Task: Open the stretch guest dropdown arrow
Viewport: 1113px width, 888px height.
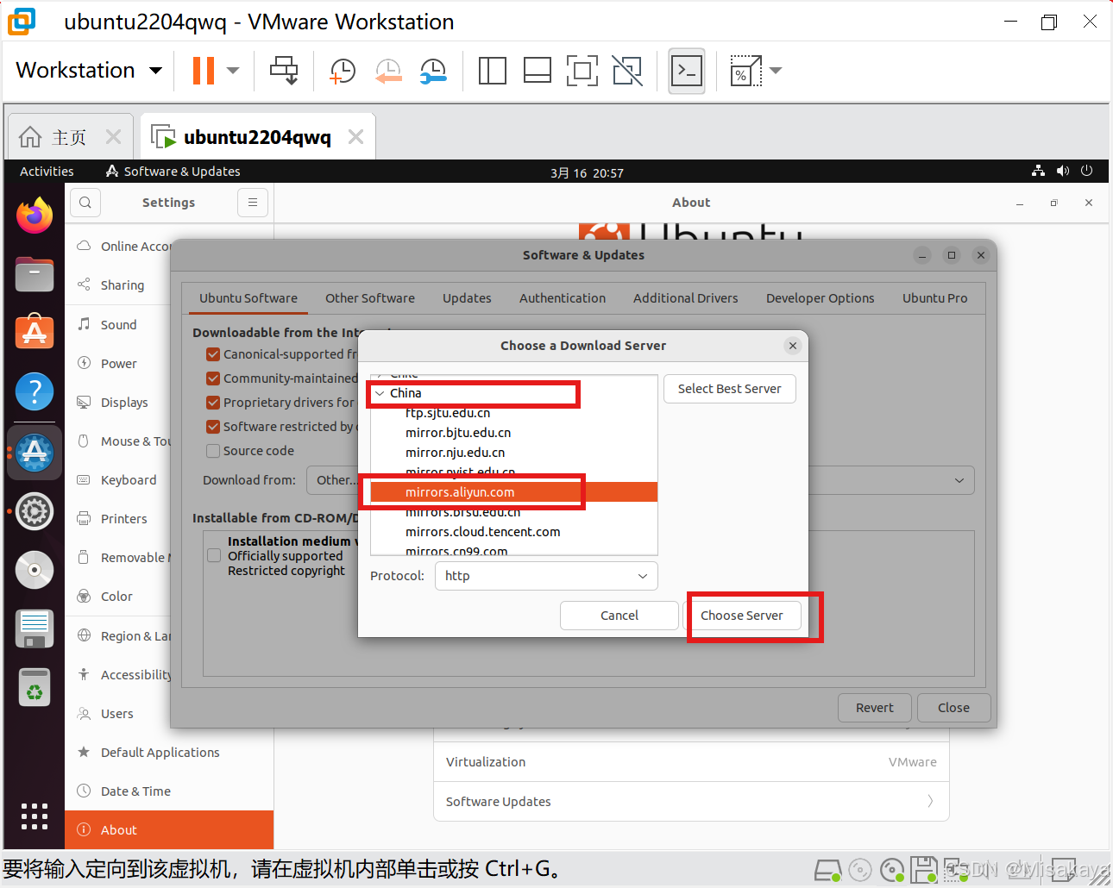Action: [x=776, y=71]
